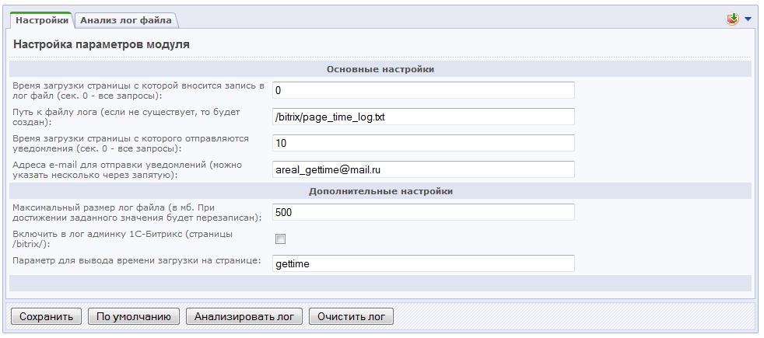
Task: Click the Настройка параметров модуля title
Action: (x=102, y=45)
